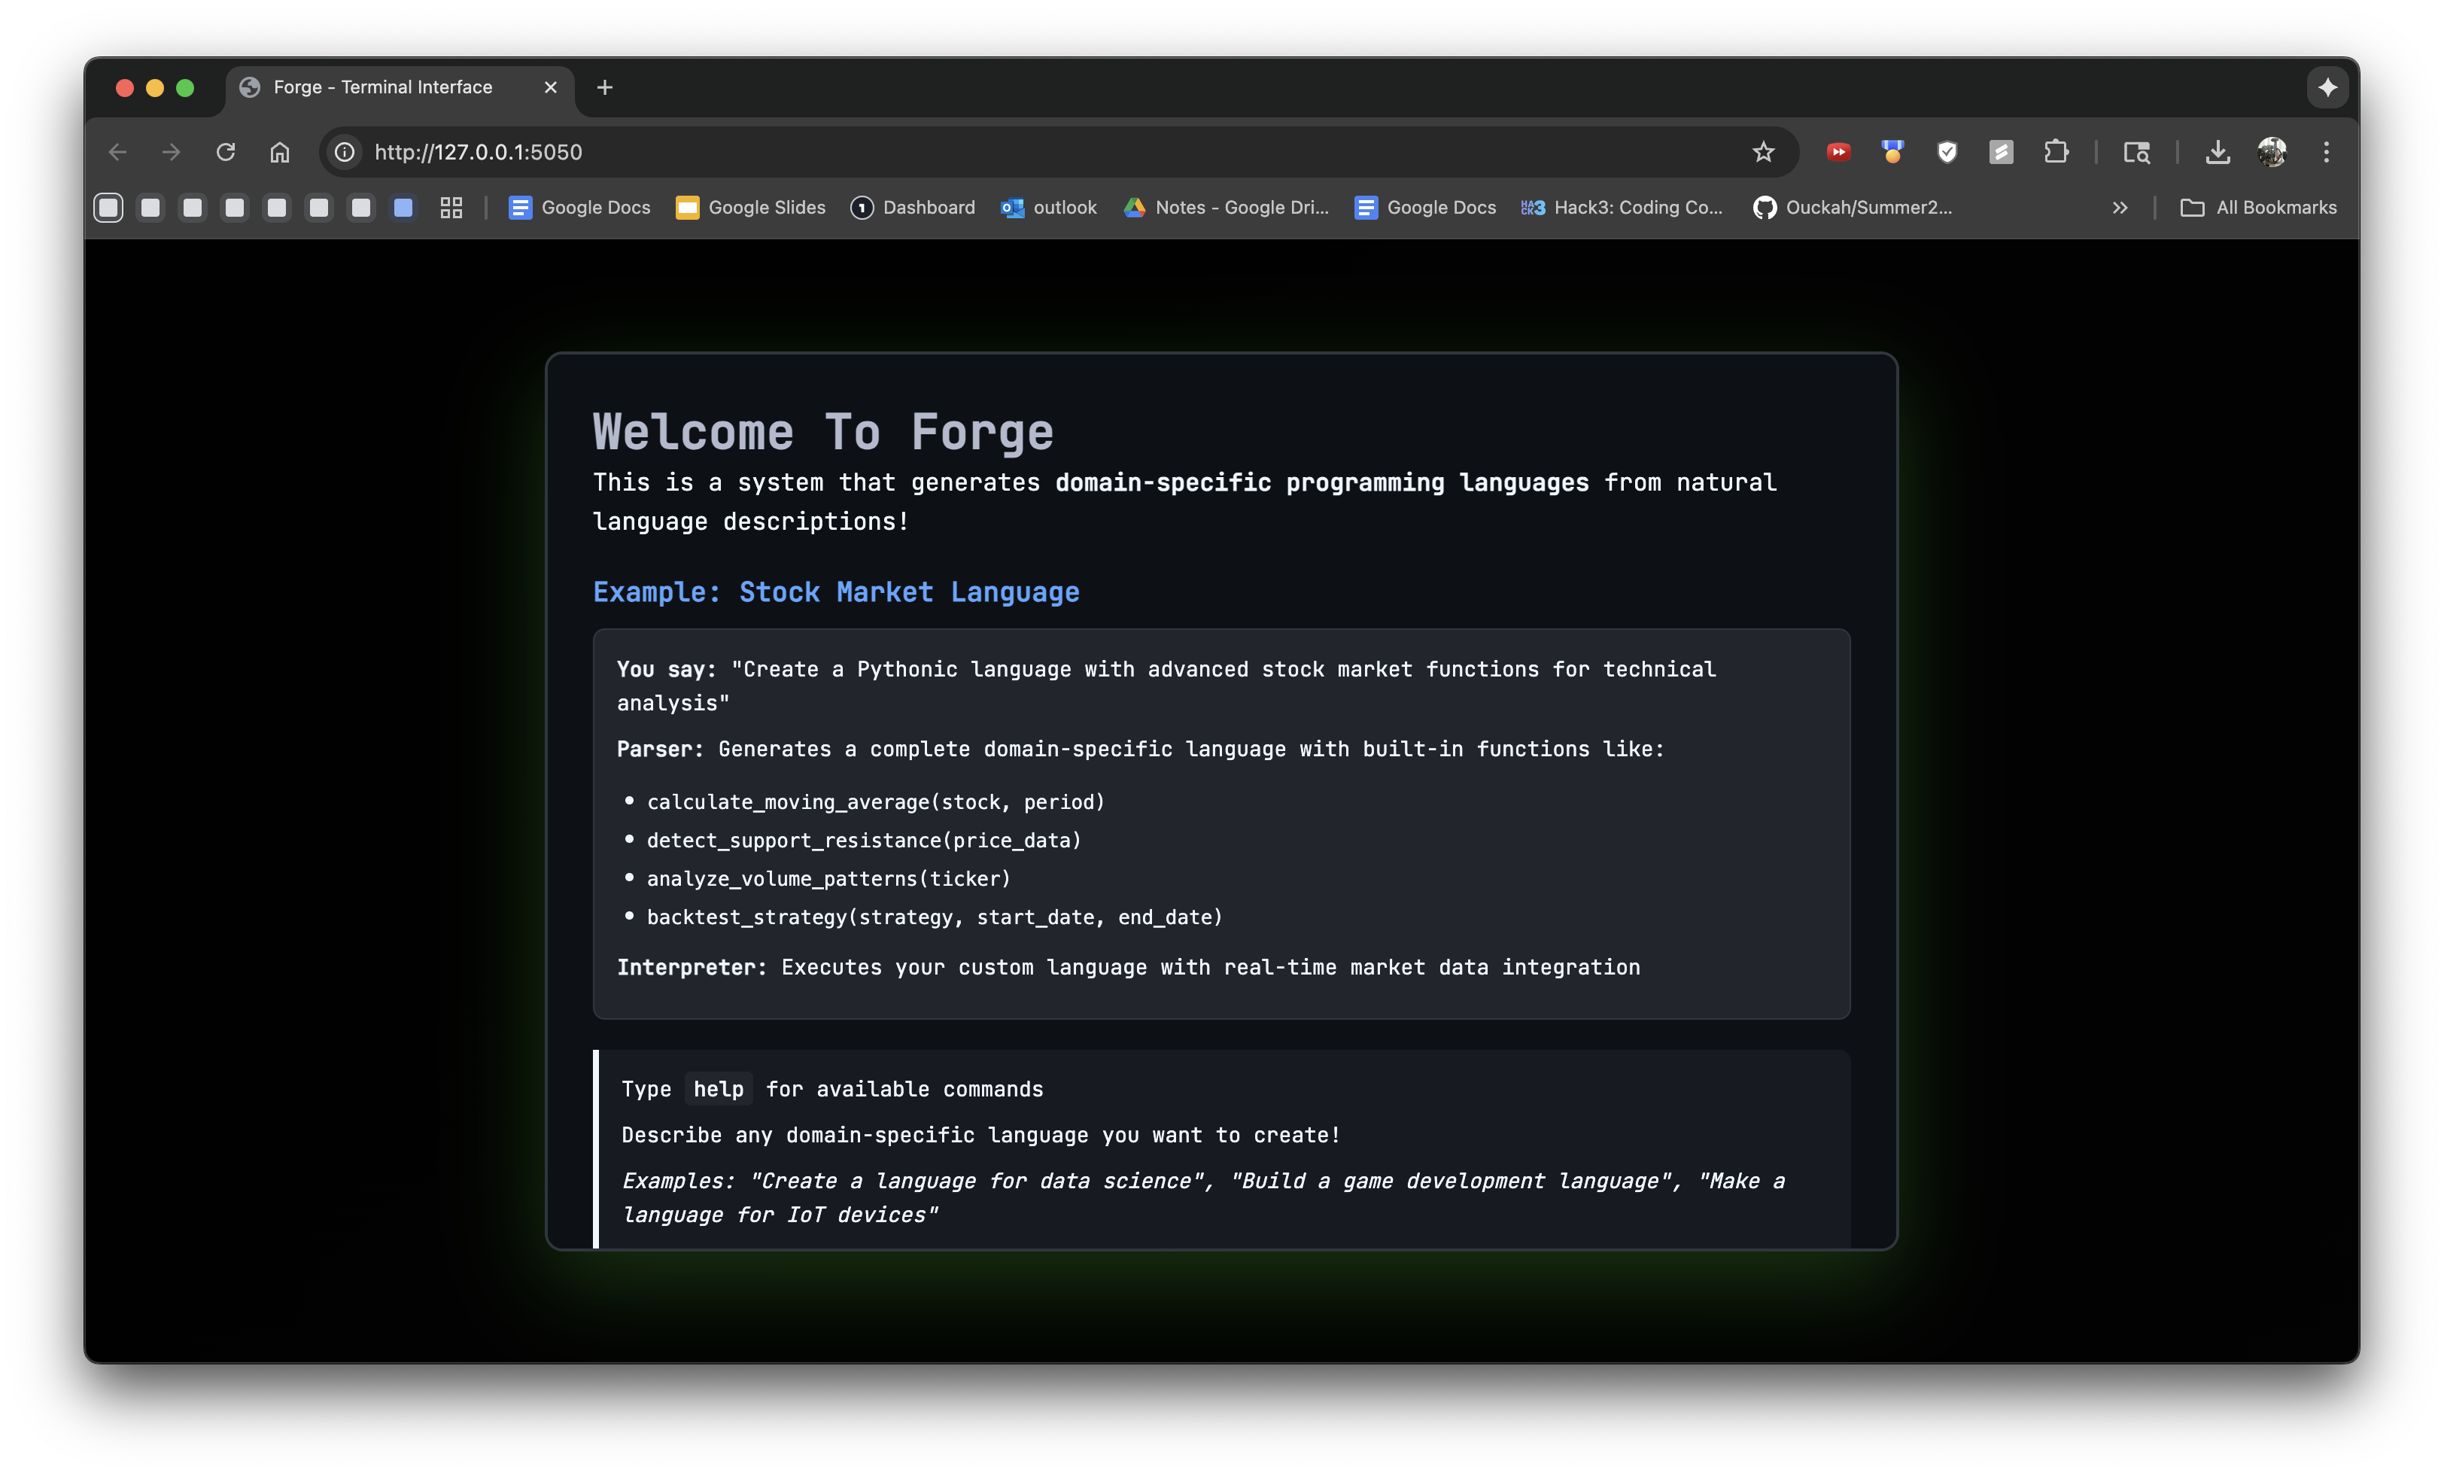Open a new tab with plus button
2444x1475 pixels.
click(604, 87)
